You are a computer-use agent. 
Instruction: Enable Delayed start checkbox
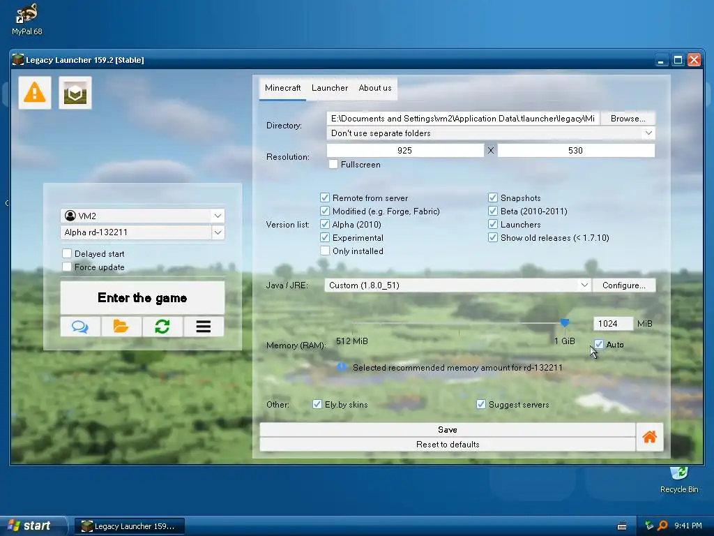(67, 253)
